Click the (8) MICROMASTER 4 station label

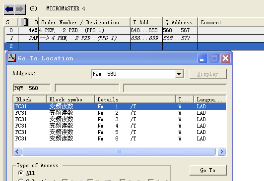pos(58,8)
